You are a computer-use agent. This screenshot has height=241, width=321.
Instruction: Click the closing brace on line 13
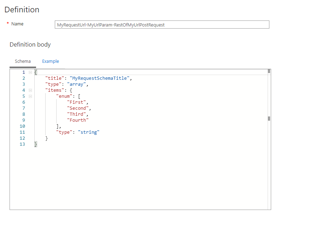tap(35, 144)
